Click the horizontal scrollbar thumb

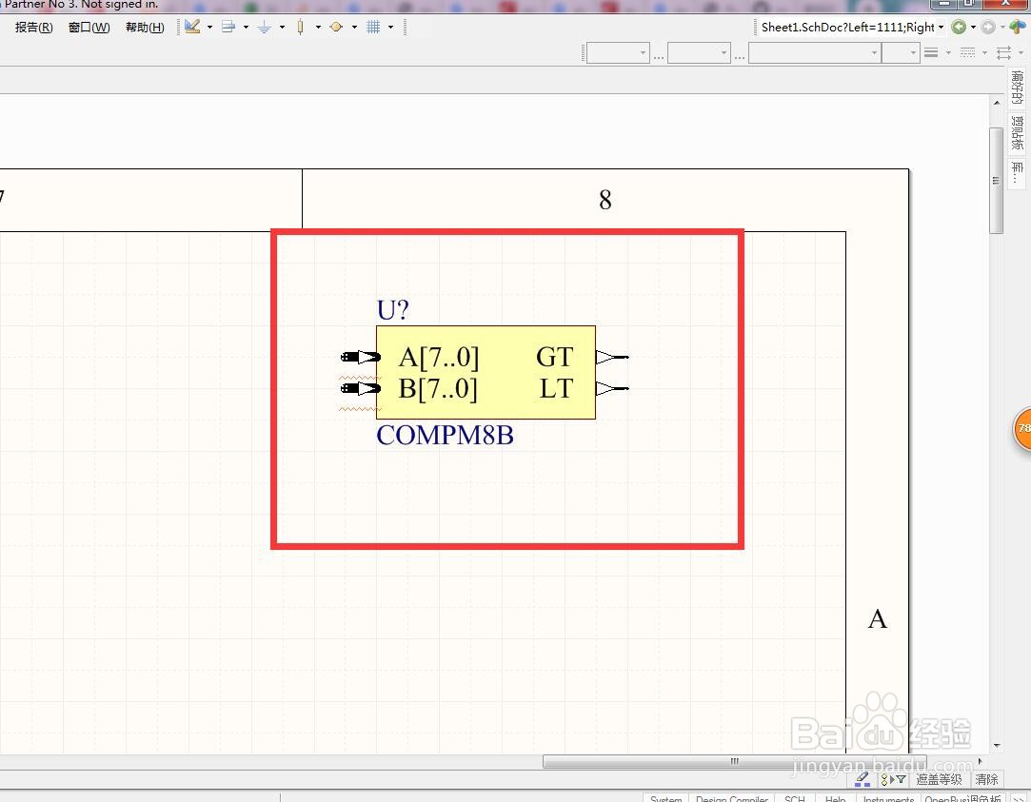coord(734,761)
